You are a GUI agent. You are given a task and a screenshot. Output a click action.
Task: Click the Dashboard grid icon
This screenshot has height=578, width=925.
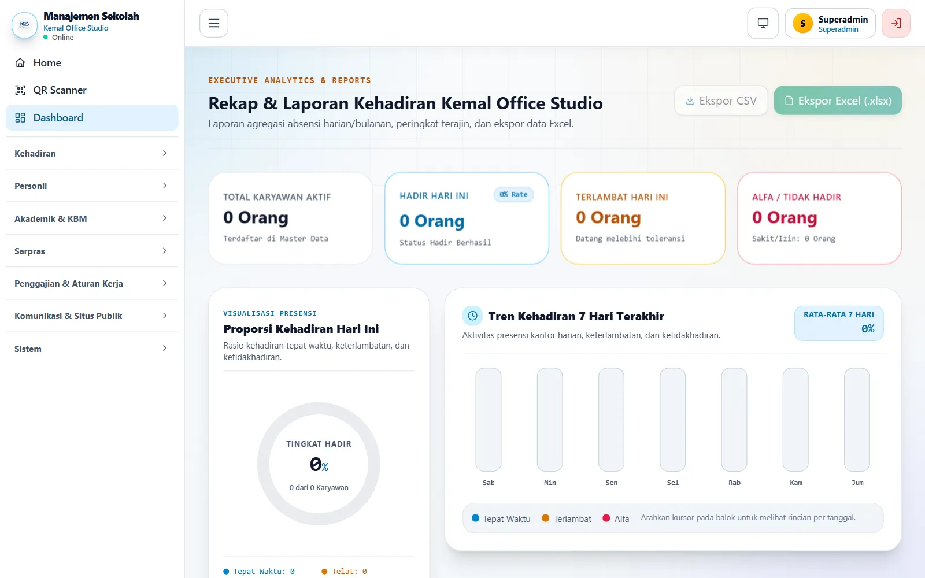pos(20,117)
